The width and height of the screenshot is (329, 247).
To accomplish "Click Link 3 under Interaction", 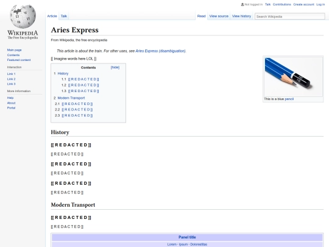I will point(11,84).
